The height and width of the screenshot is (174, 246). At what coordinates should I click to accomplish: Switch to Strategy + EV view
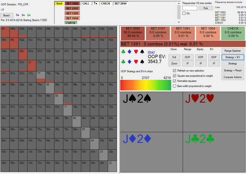(233, 57)
